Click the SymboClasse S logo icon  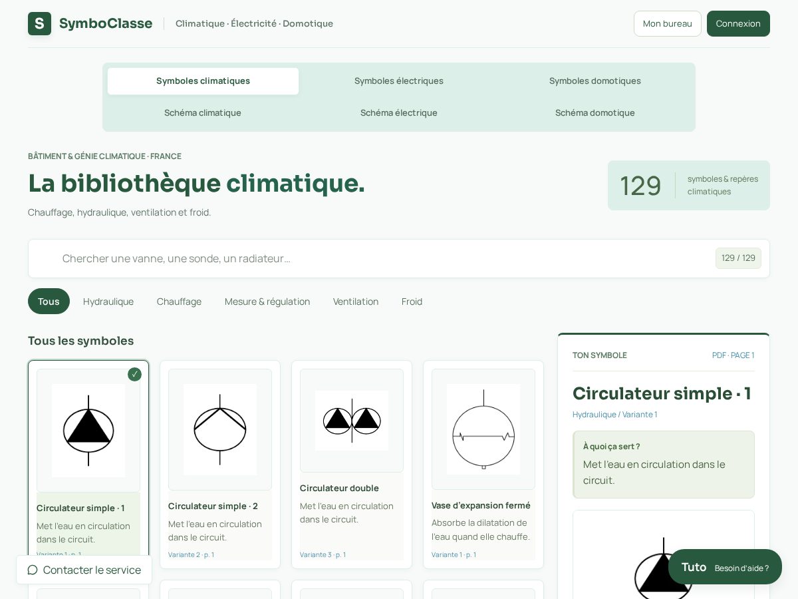39,23
